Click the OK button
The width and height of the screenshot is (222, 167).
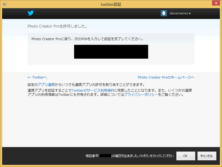186,156
